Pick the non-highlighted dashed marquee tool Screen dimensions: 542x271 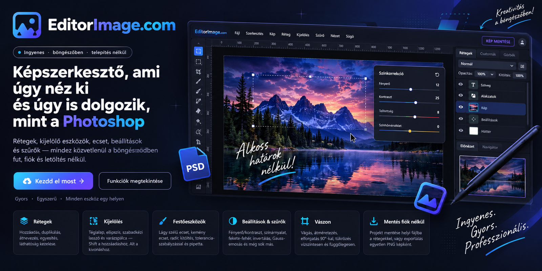click(199, 62)
